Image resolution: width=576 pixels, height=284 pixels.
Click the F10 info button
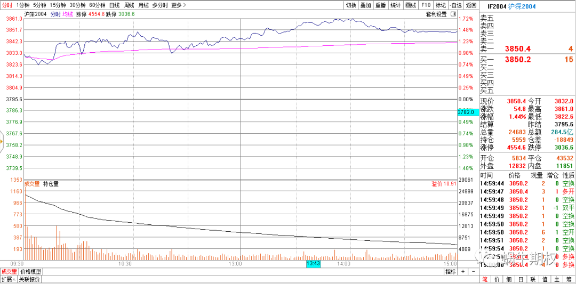(x=426, y=5)
